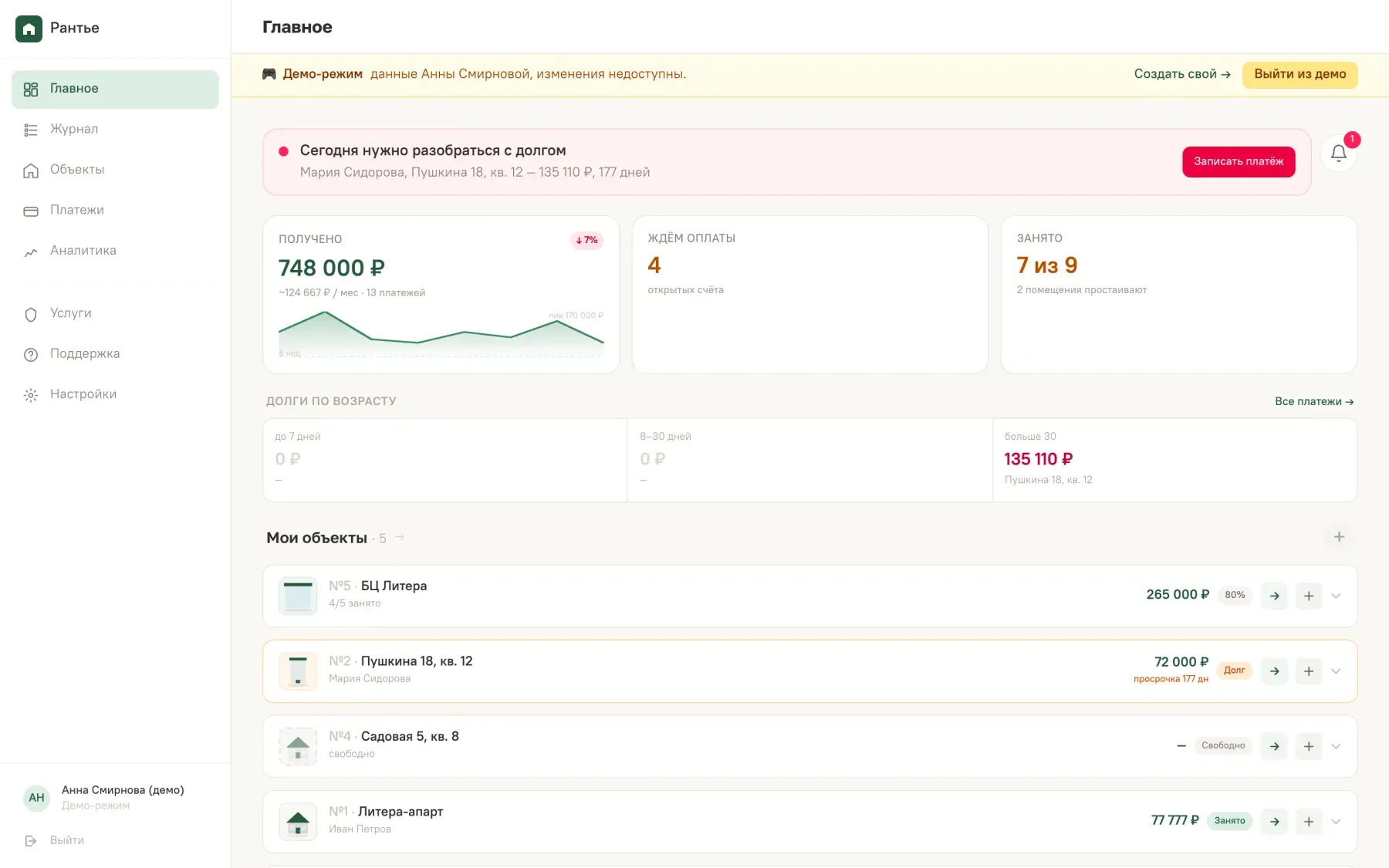1389x868 pixels.
Task: Click the 135 110 ₽ overdue debt amount
Action: pos(1039,459)
